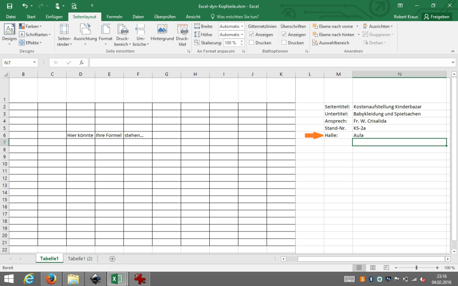Screen dimensions: 458x286
Task: Toggle Überschriften Drucken checkbox
Action: point(284,42)
